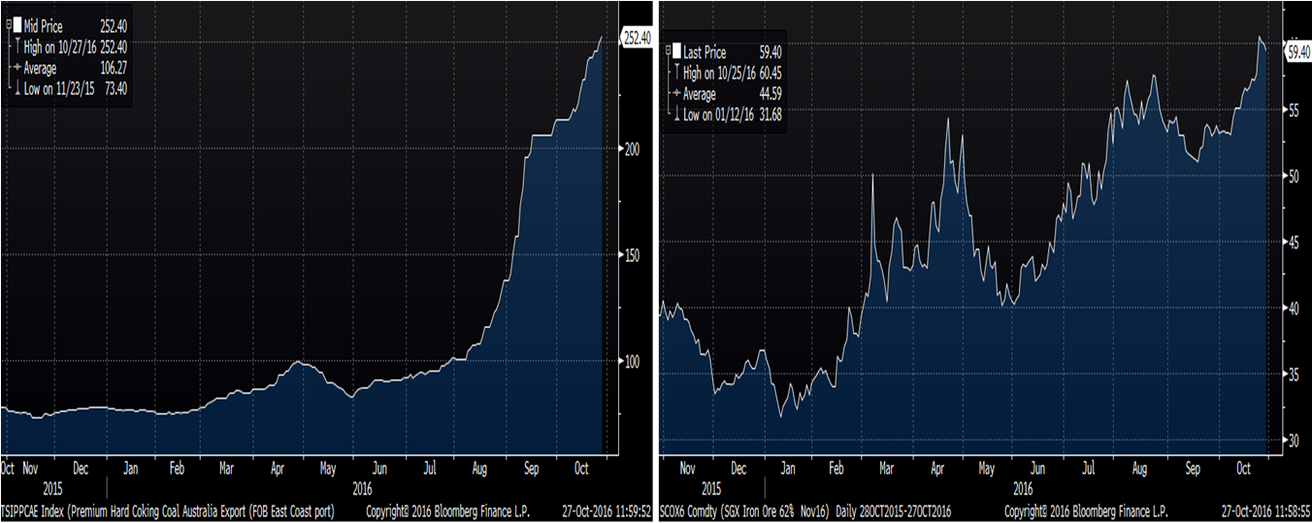The image size is (1312, 523).
Task: Click the Mar label on the iron ore axis
Action: click(x=885, y=468)
